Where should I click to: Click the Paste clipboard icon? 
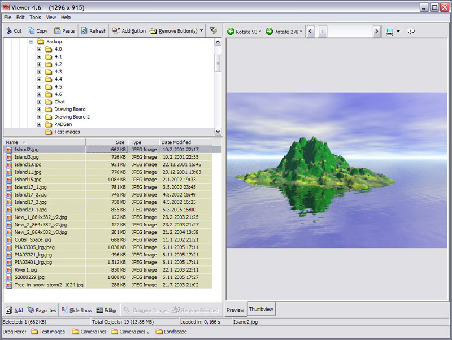click(58, 30)
